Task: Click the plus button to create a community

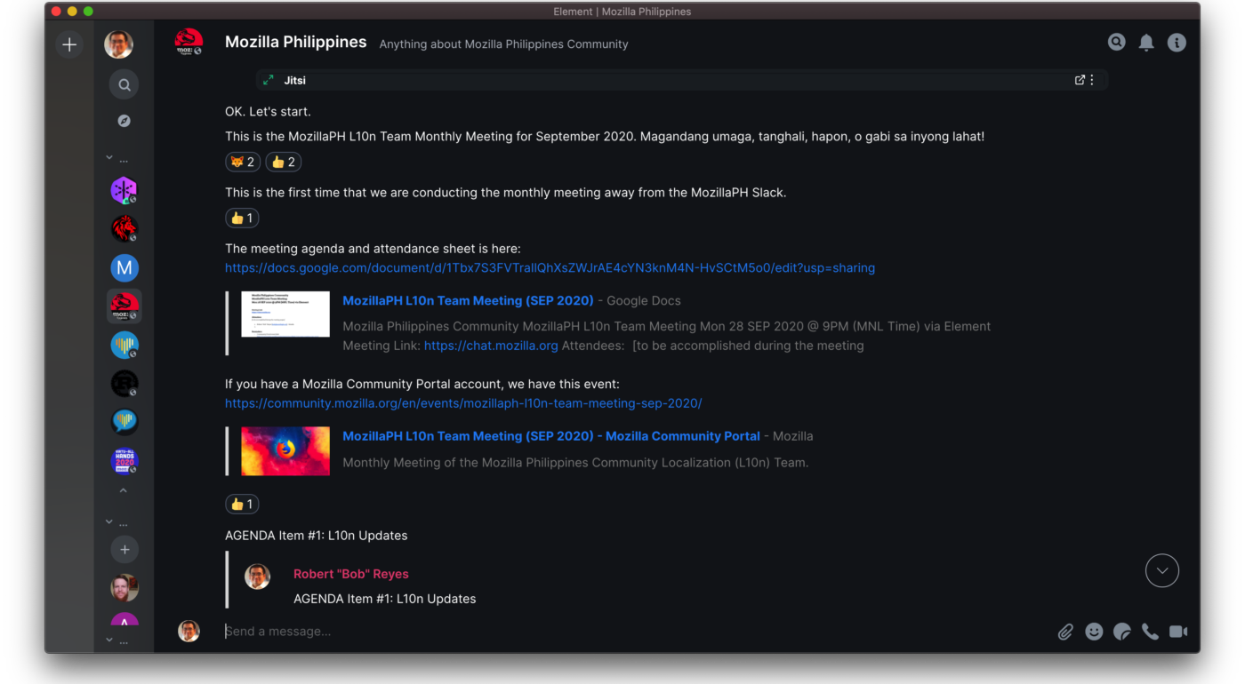Action: click(x=69, y=44)
